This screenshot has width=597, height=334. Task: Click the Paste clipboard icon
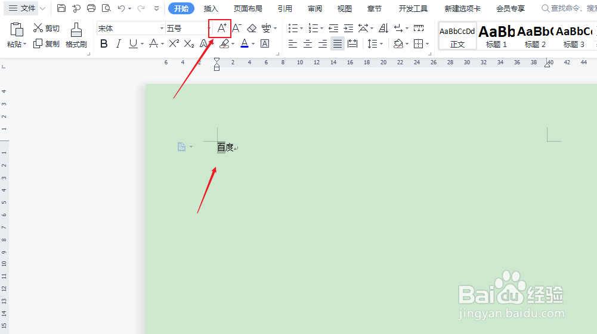[16, 30]
